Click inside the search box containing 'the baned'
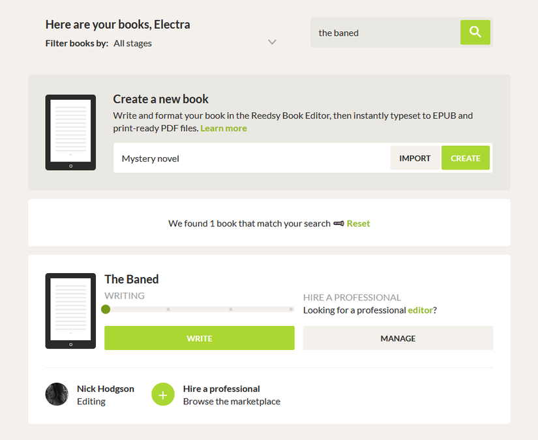538x440 pixels. 381,31
